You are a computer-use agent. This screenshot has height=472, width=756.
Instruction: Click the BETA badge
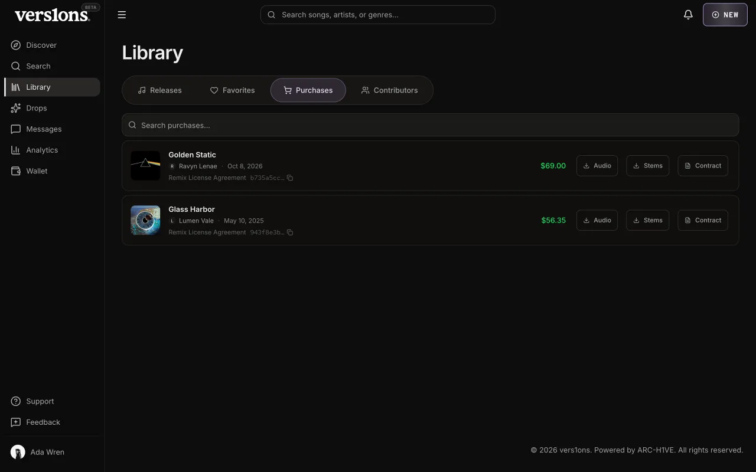pos(91,7)
